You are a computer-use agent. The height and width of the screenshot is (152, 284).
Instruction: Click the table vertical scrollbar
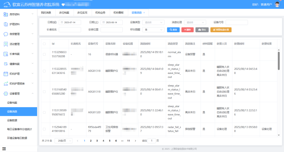click(279, 61)
